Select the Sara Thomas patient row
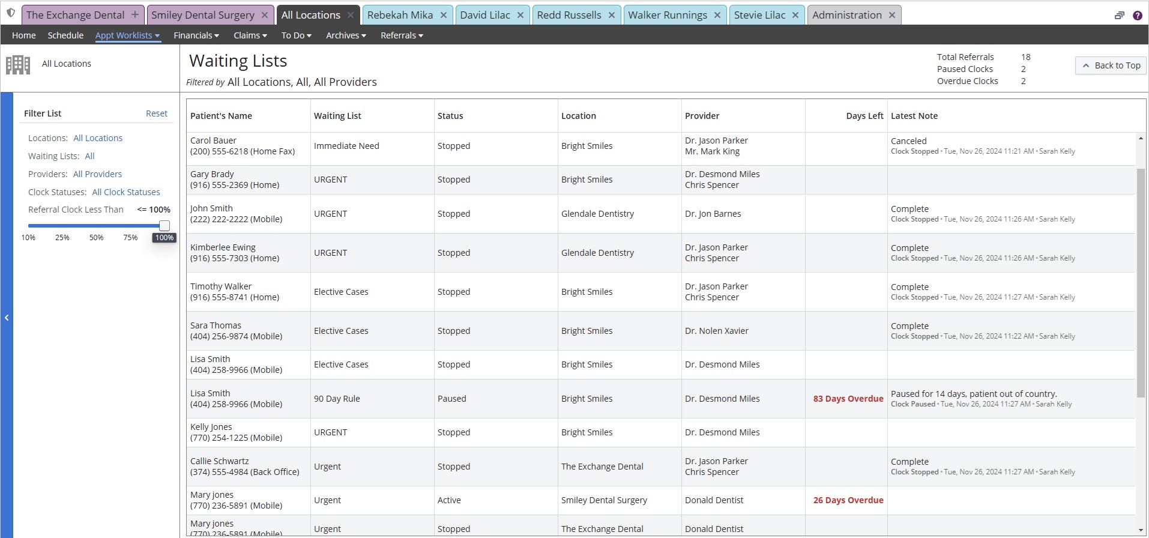Screen dimensions: 1149x538 [661, 331]
